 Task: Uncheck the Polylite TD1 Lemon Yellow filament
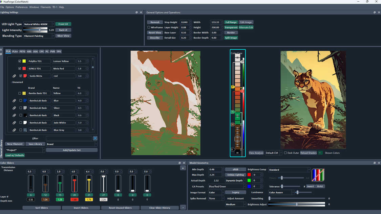pos(20,61)
